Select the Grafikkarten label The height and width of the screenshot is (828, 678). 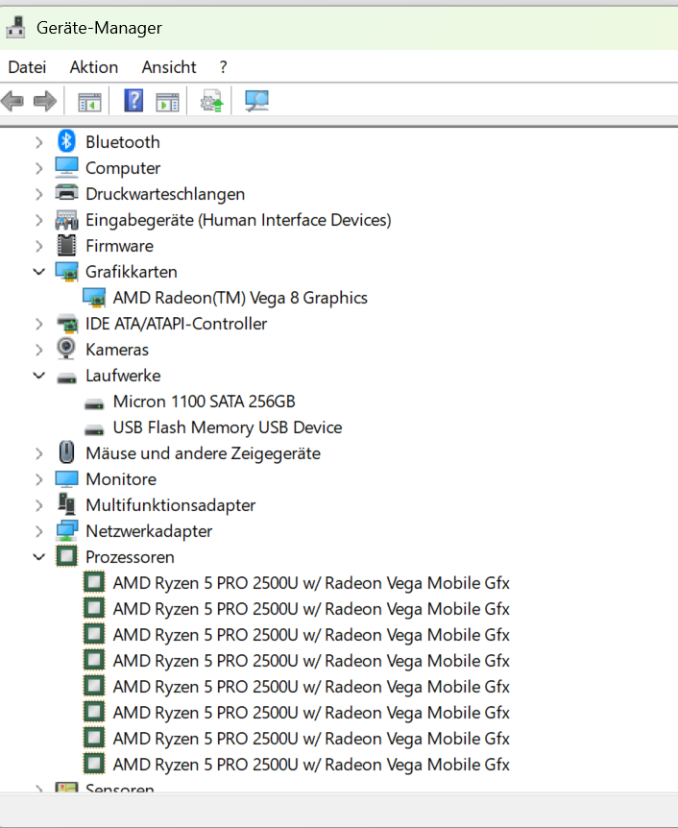(x=132, y=272)
